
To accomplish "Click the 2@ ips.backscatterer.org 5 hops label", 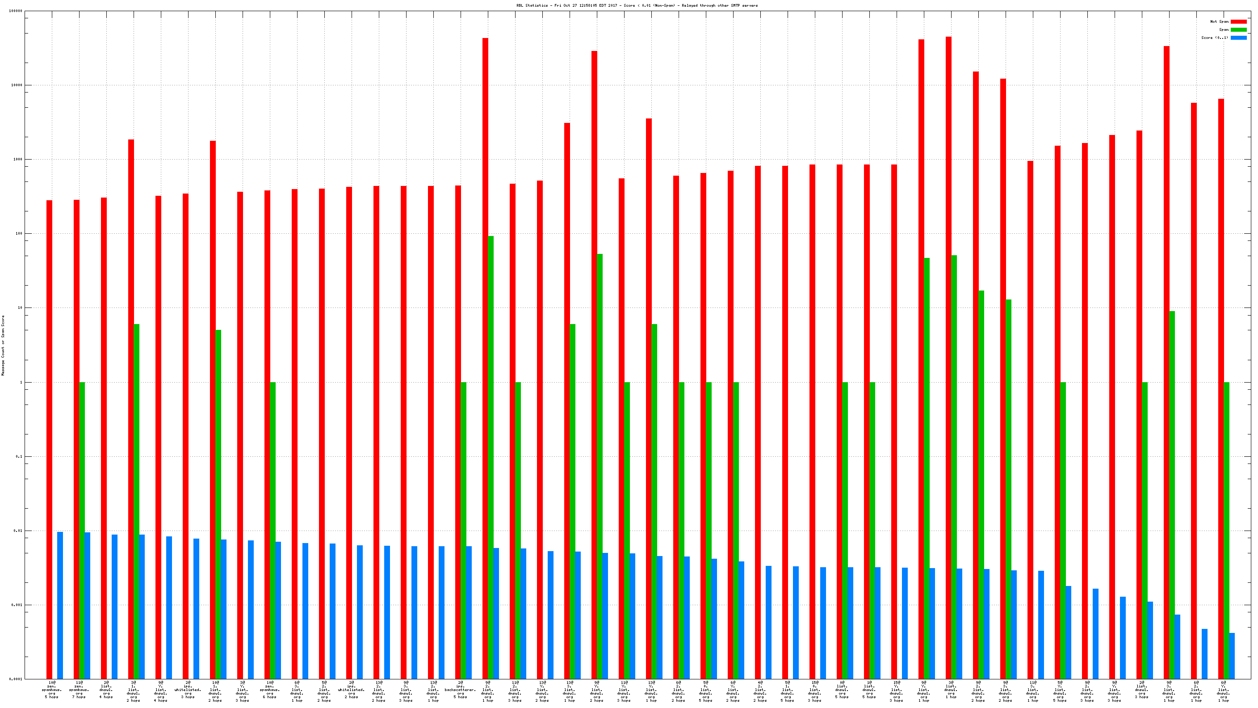I will [460, 689].
